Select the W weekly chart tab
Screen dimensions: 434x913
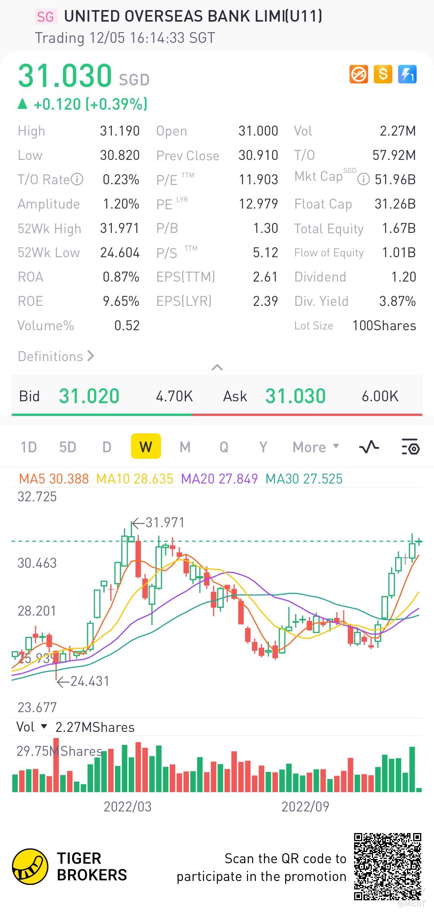coord(146,446)
